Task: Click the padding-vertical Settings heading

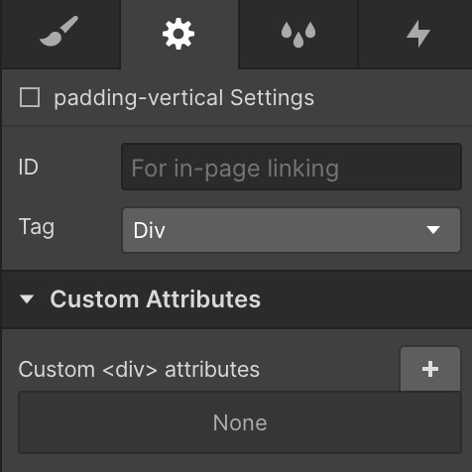Action: 183,98
